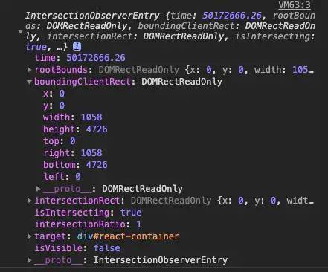Select the height: 4726 value
The width and height of the screenshot is (328, 272).
(97, 129)
